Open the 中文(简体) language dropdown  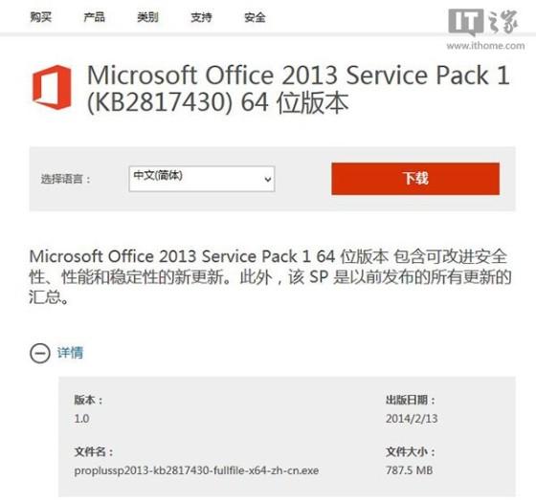point(202,179)
